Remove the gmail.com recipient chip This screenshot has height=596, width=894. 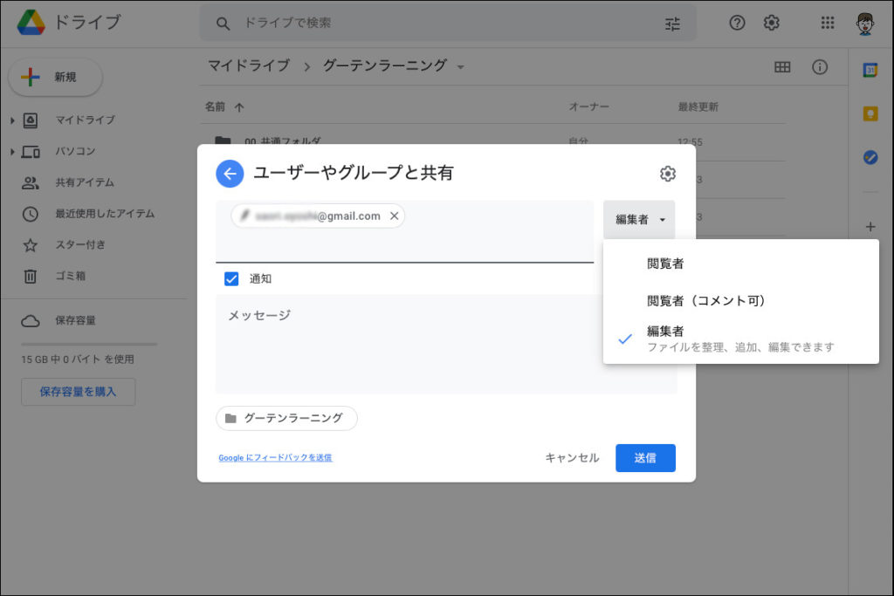click(x=394, y=216)
